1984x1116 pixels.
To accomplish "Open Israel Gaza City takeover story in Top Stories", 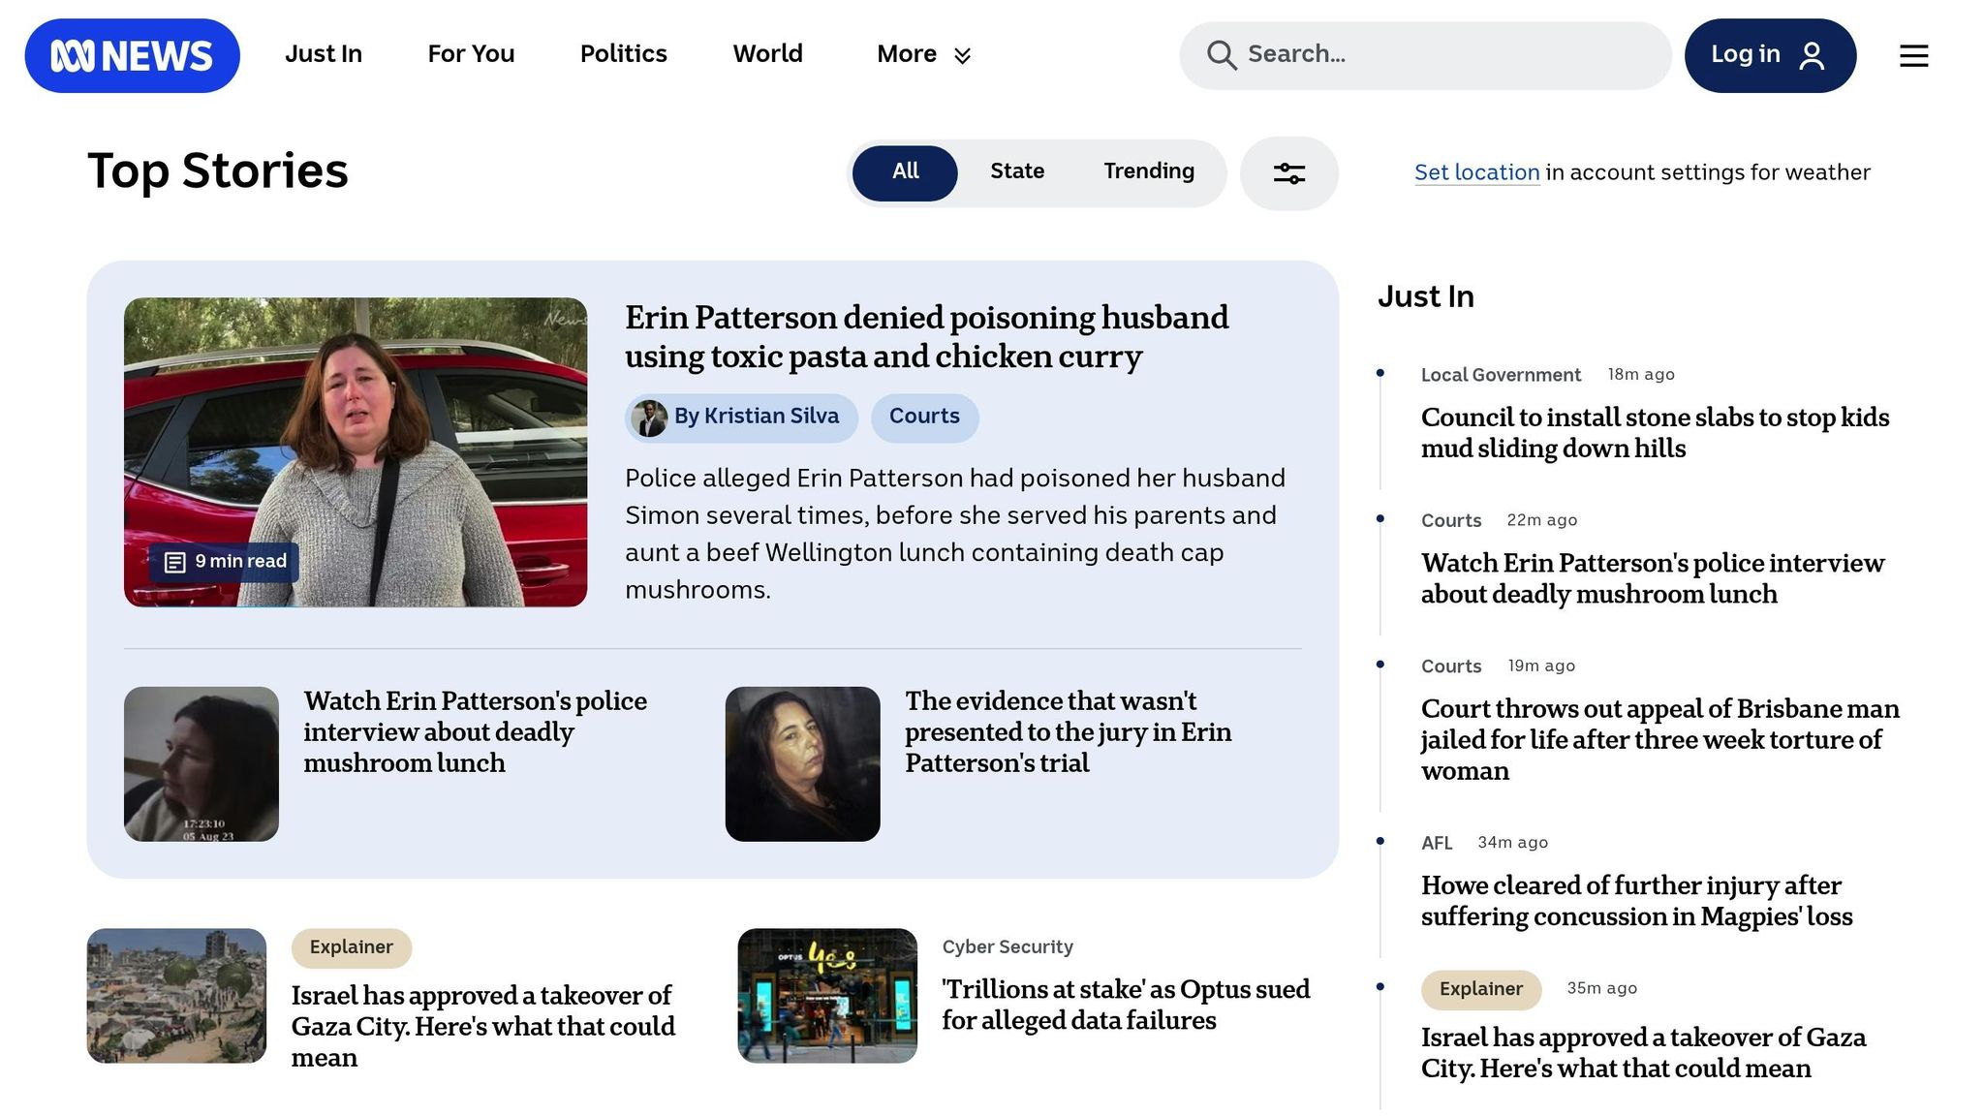I will pyautogui.click(x=483, y=1027).
